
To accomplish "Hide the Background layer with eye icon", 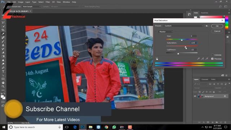I will (195, 96).
